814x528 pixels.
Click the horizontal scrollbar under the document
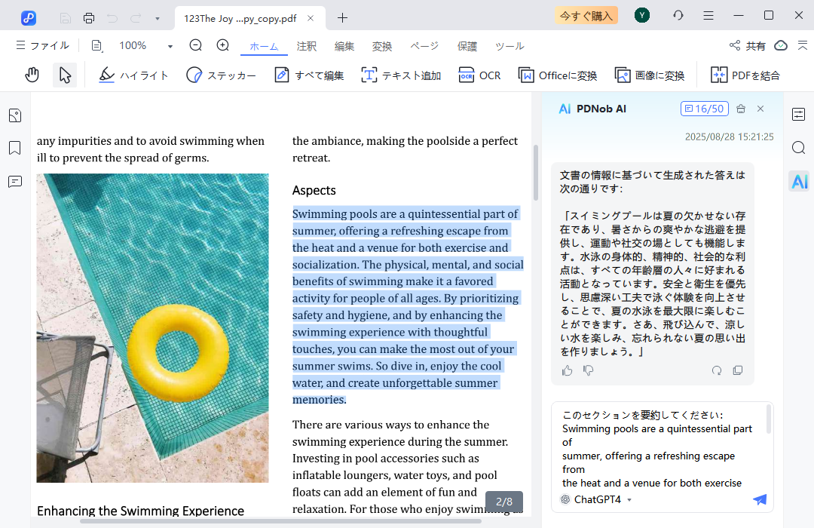point(280,521)
